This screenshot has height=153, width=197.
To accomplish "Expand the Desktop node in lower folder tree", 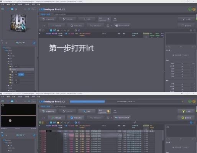I will [x=4, y=140].
